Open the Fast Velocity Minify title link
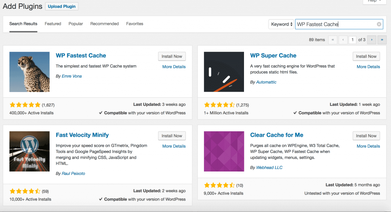 coord(82,135)
